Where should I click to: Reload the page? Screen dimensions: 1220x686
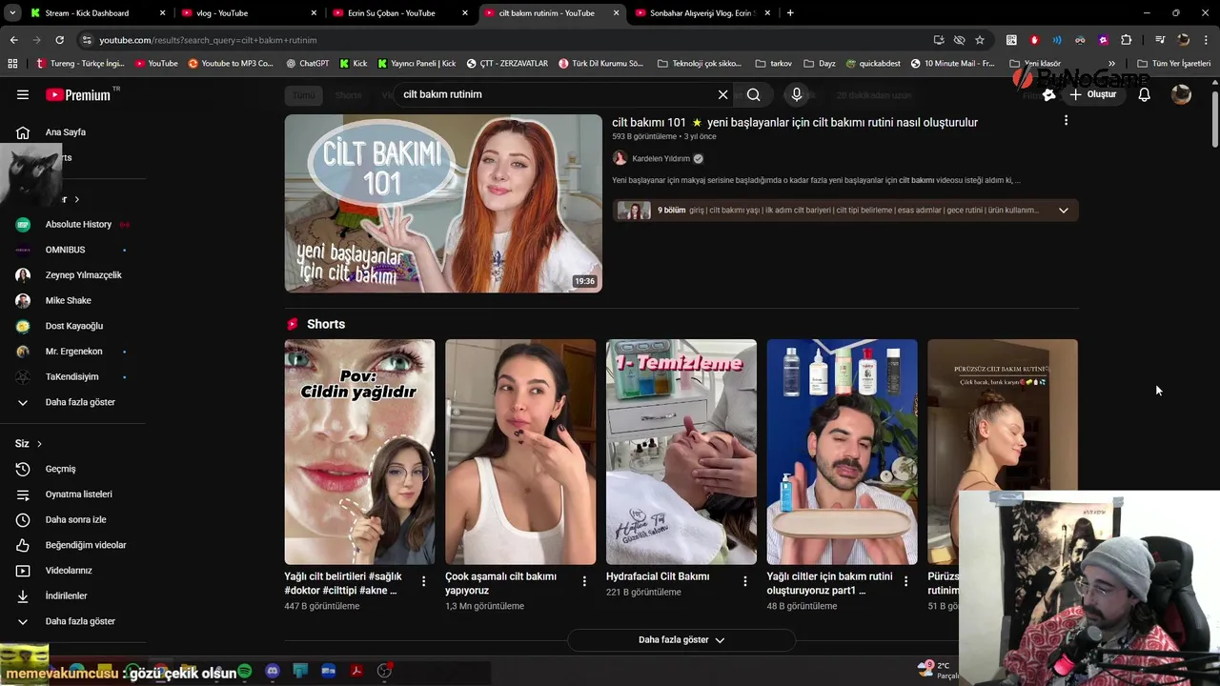[59, 40]
